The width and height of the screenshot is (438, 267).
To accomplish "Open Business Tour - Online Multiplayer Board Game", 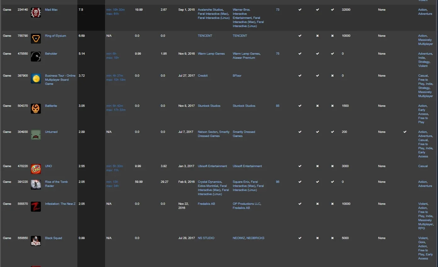I will [60, 80].
